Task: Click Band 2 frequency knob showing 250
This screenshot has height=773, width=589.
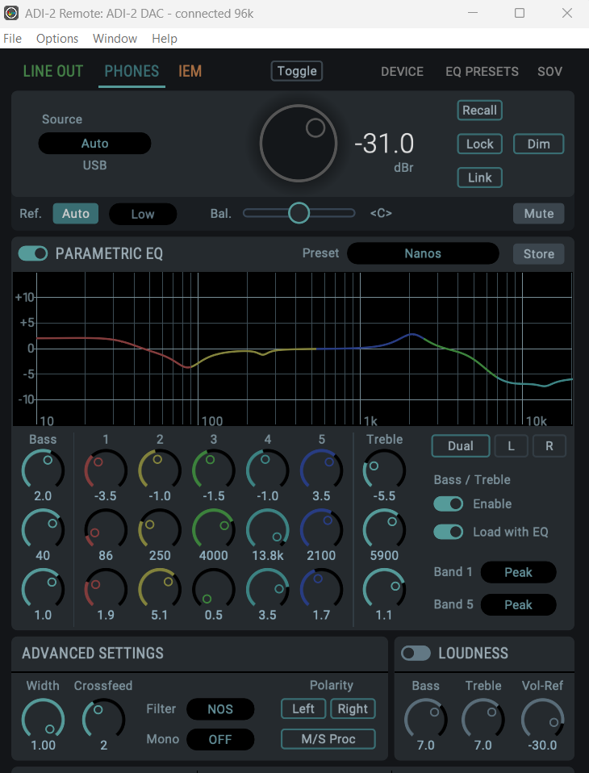Action: [x=160, y=529]
